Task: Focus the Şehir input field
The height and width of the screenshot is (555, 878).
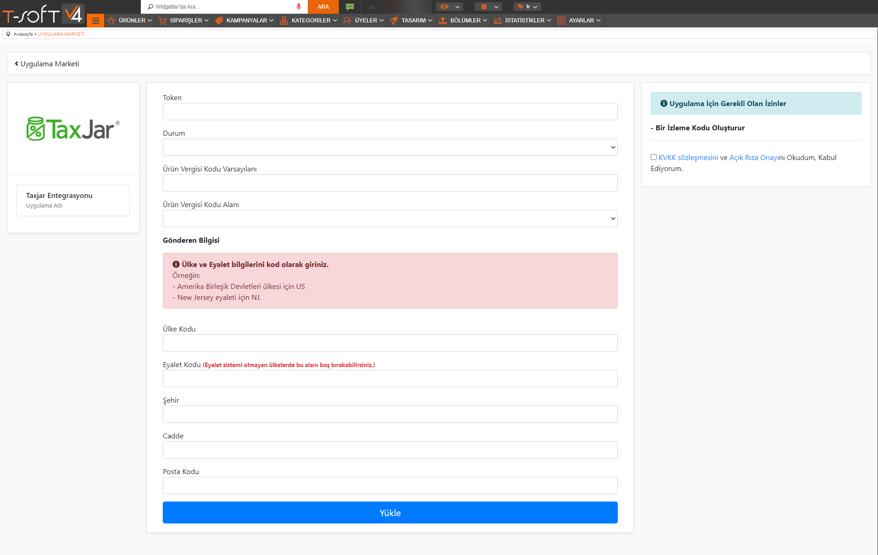Action: [390, 414]
